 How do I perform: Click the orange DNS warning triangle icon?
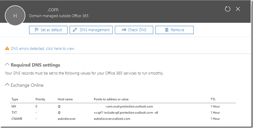(x=7, y=48)
